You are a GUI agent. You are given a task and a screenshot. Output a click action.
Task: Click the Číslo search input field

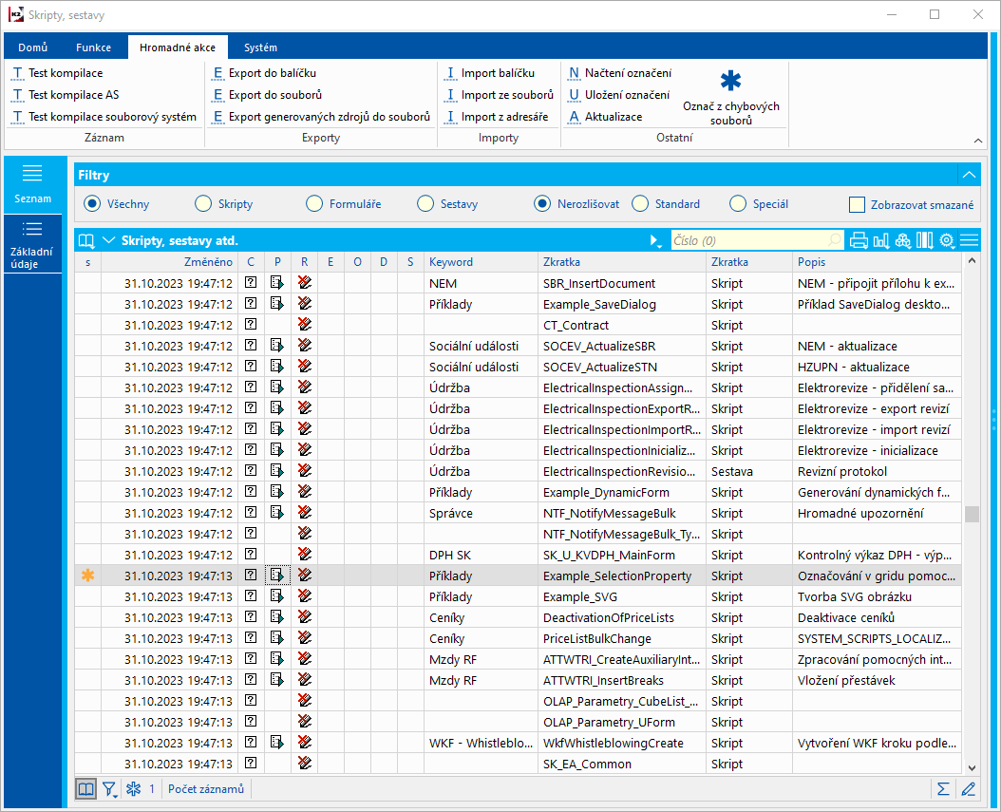(748, 241)
